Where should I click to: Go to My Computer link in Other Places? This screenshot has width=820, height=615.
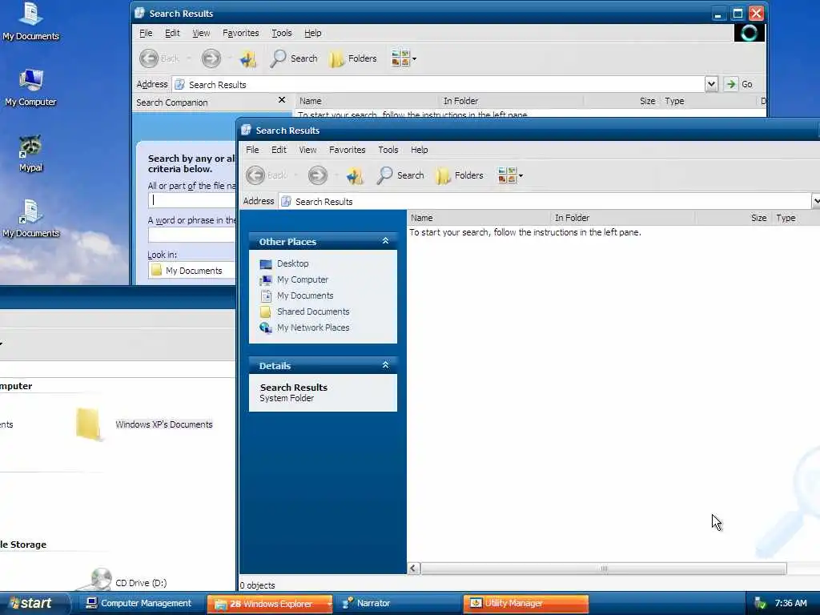(303, 279)
